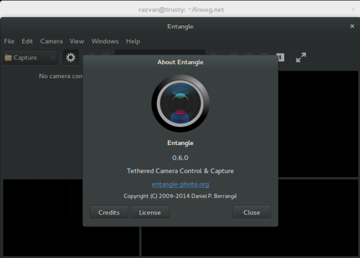360x258 pixels.
Task: Click the Entangle camera lens logo
Action: point(180,103)
